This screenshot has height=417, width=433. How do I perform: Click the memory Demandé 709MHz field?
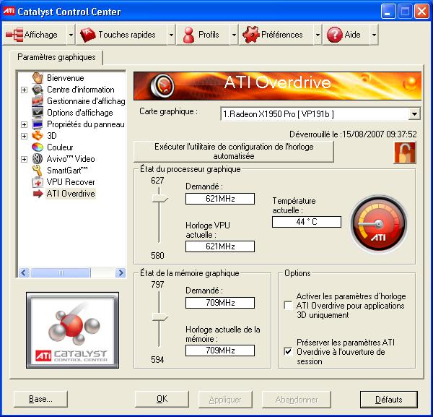220,303
